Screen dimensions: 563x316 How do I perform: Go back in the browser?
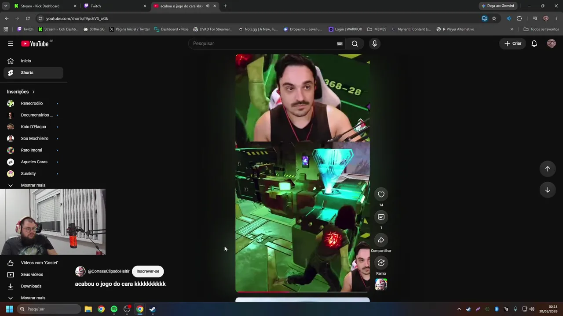tap(7, 18)
